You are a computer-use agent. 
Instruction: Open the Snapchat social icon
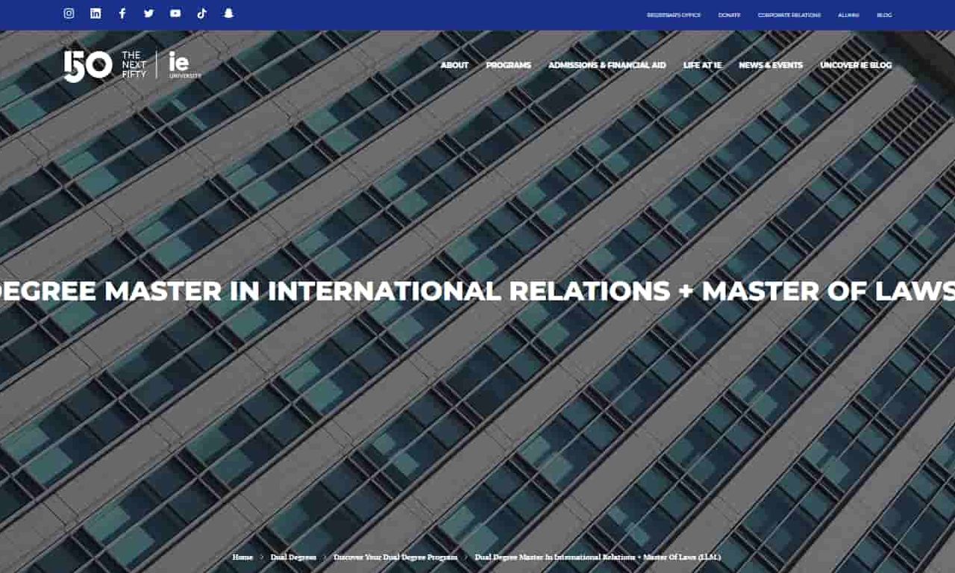point(229,13)
